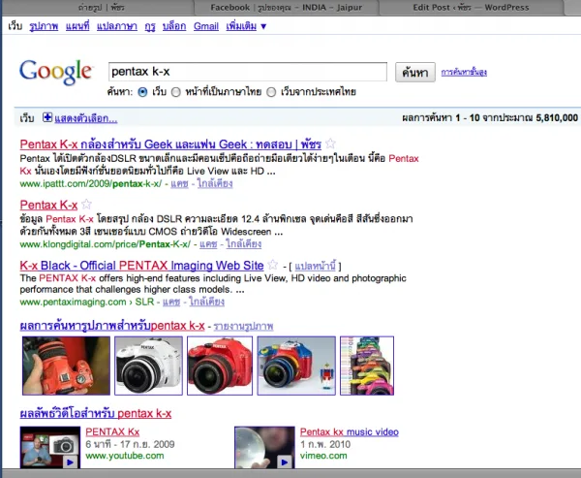Expand แสดงตัวเลือก search options

(x=85, y=118)
